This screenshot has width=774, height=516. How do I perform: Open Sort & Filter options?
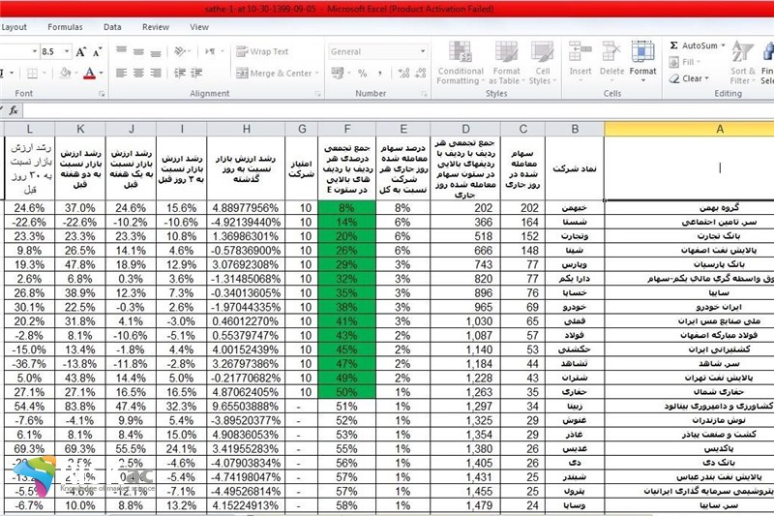click(743, 63)
